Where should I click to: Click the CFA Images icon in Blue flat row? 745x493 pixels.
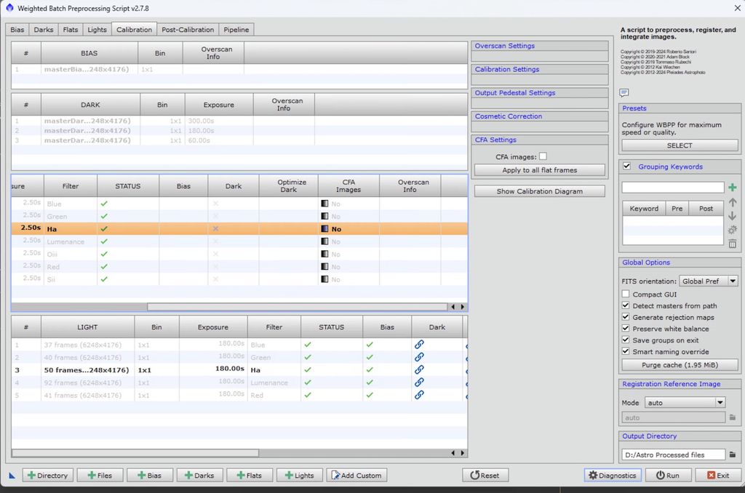[x=324, y=204]
